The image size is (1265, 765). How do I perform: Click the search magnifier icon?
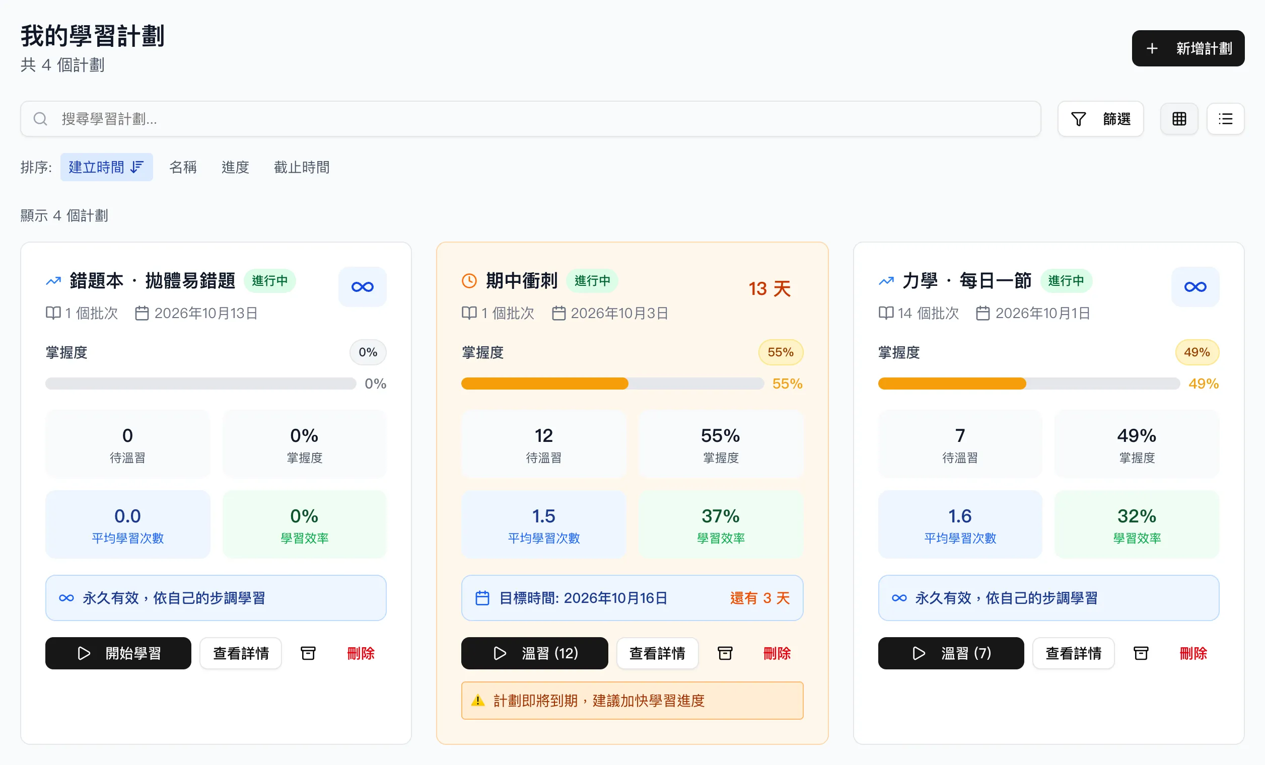[40, 119]
